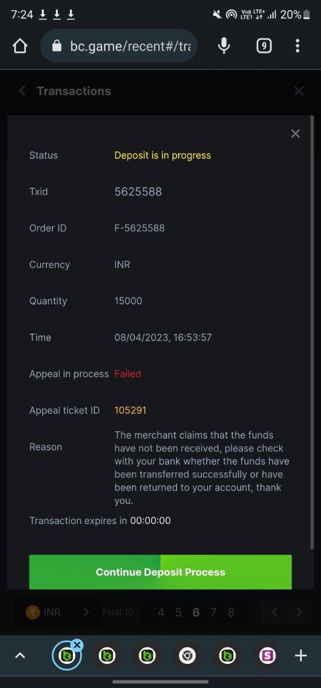Image resolution: width=321 pixels, height=688 pixels.
Task: Go back from the Transactions header
Action: coord(22,91)
